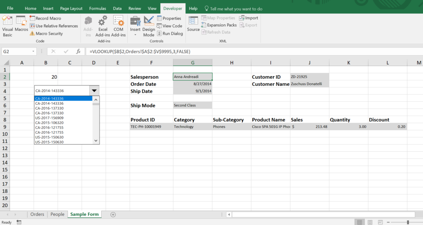Open Macro Security settings
This screenshot has width=423, height=225.
(x=46, y=33)
